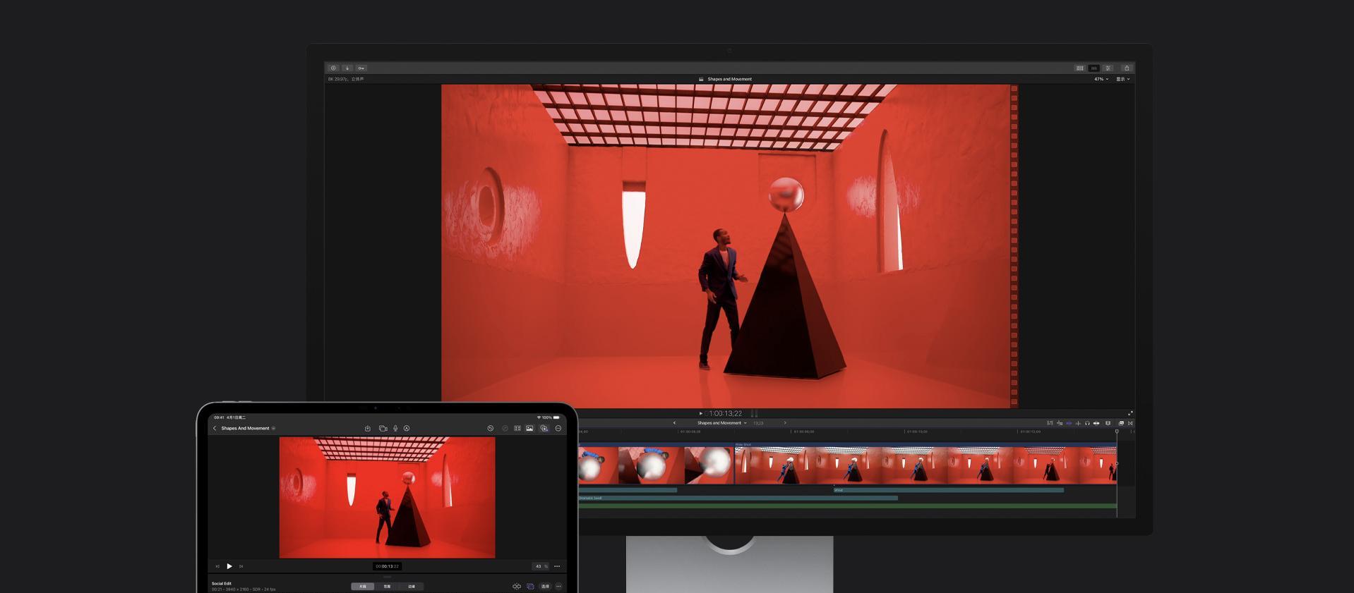Image resolution: width=1354 pixels, height=593 pixels.
Task: Select the first 片段 segment tab on iPad
Action: 363,587
